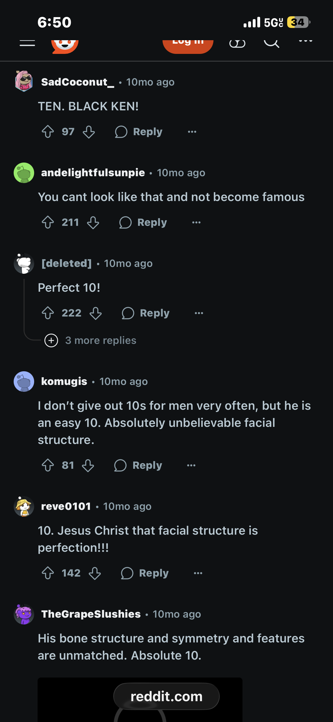The image size is (333, 722).
Task: Upvote the 'Perfect 10!' comment
Action: point(48,313)
